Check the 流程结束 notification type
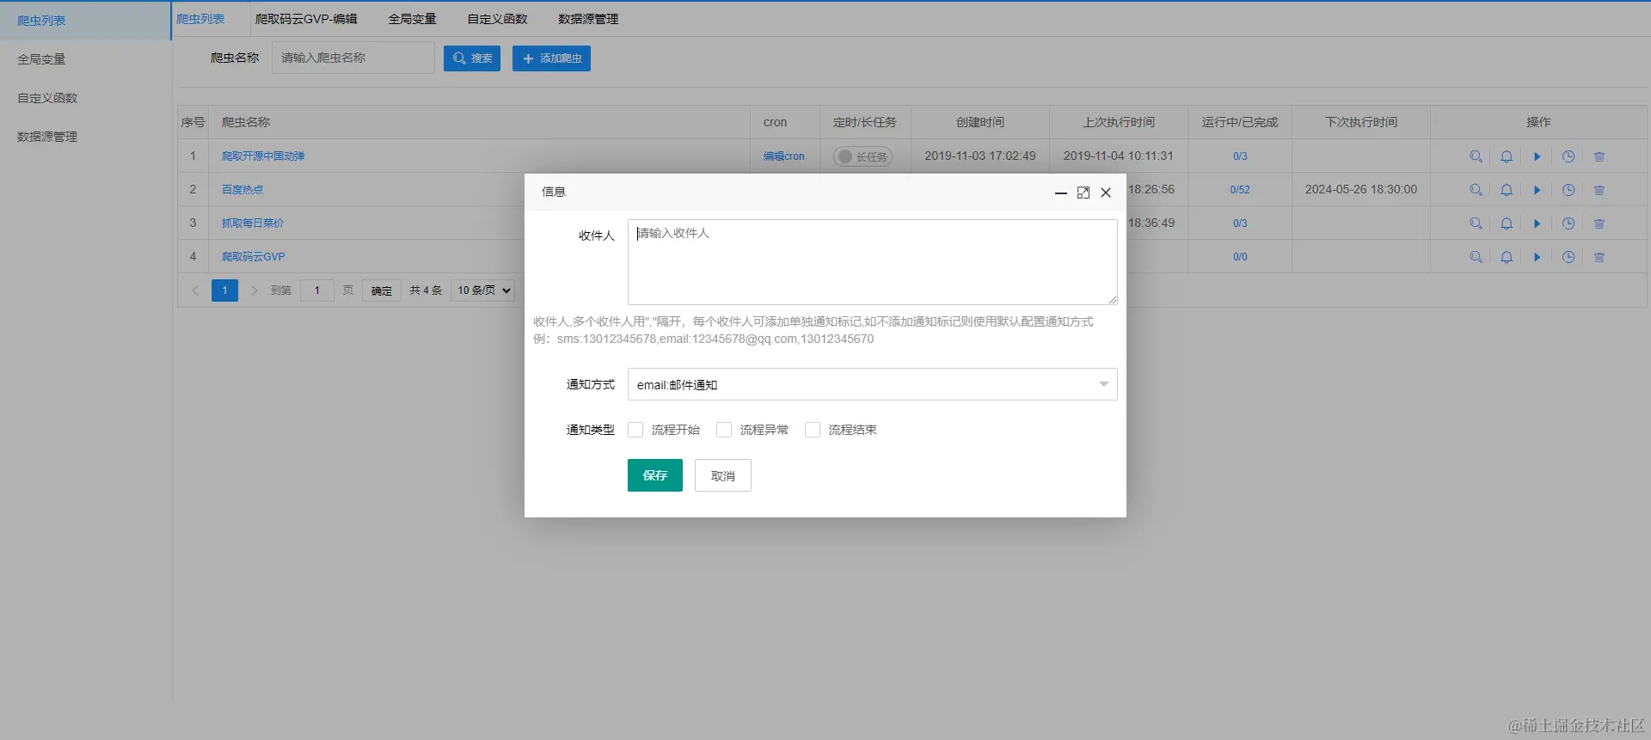This screenshot has width=1651, height=740. point(813,430)
